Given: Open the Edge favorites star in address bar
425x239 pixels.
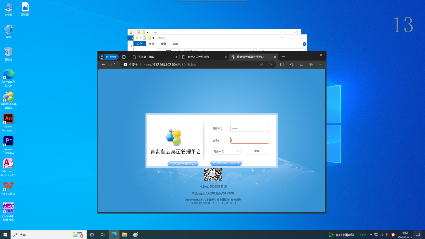Looking at the screenshot, I should pos(270,65).
